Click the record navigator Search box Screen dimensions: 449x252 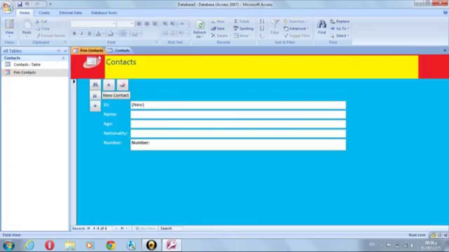click(x=171, y=228)
